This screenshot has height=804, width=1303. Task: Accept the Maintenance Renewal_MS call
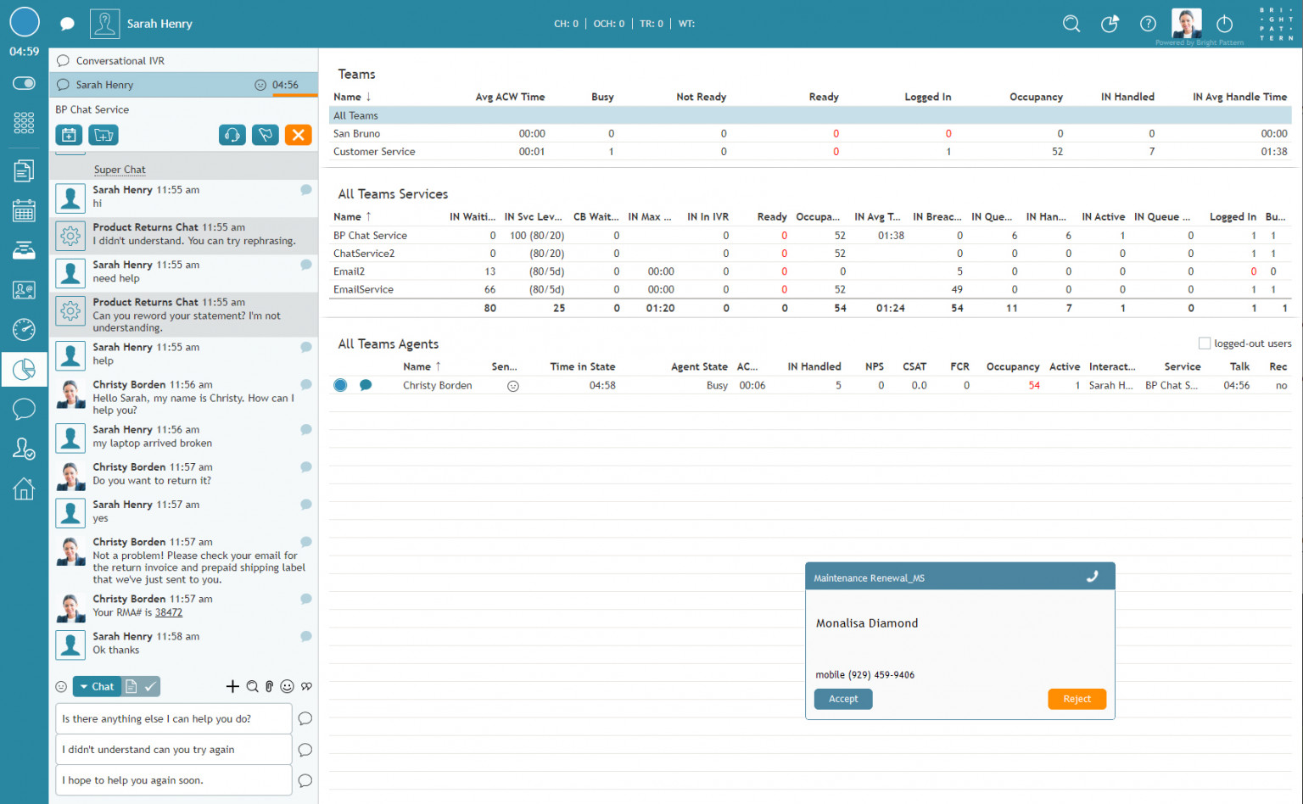(x=842, y=699)
